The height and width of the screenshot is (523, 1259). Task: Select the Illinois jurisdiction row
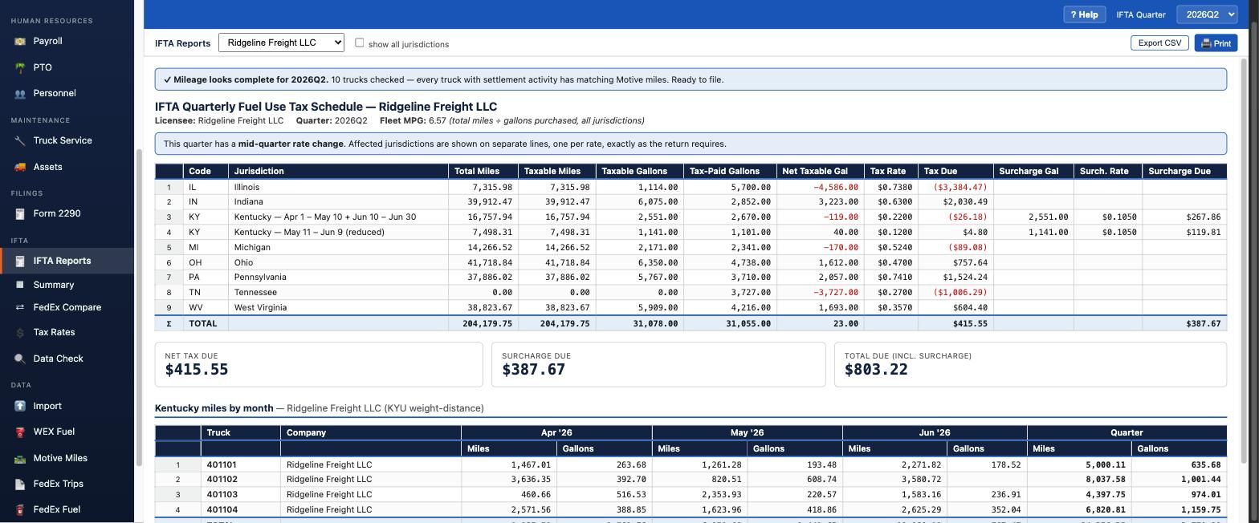click(691, 187)
